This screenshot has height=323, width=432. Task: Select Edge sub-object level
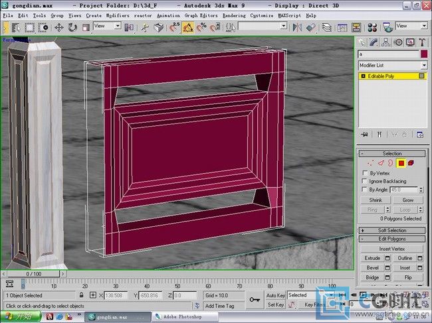pyautogui.click(x=381, y=163)
